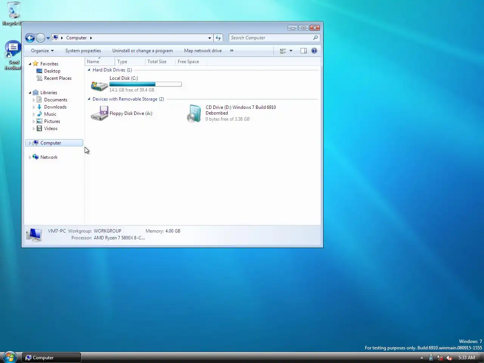Click Uninstall or change a program
The height and width of the screenshot is (363, 484).
[143, 51]
